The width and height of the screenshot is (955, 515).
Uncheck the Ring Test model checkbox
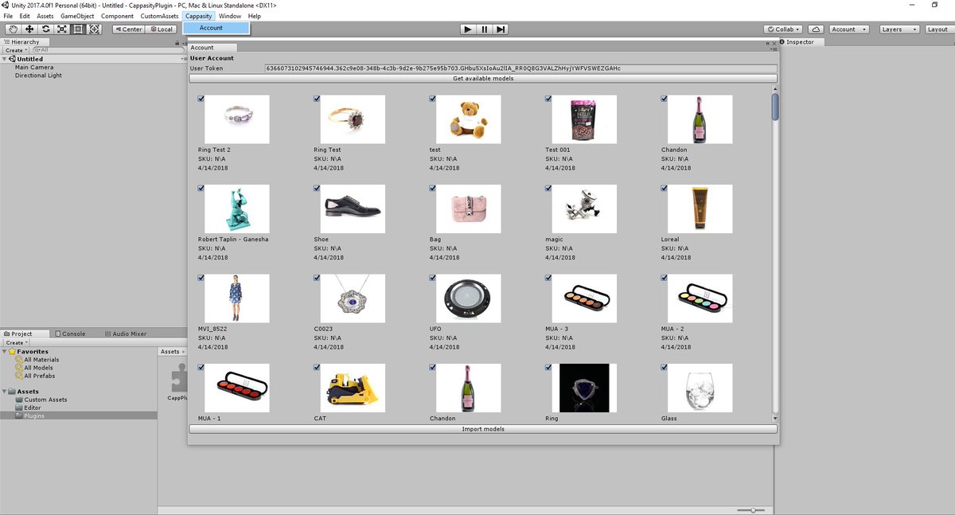(317, 99)
